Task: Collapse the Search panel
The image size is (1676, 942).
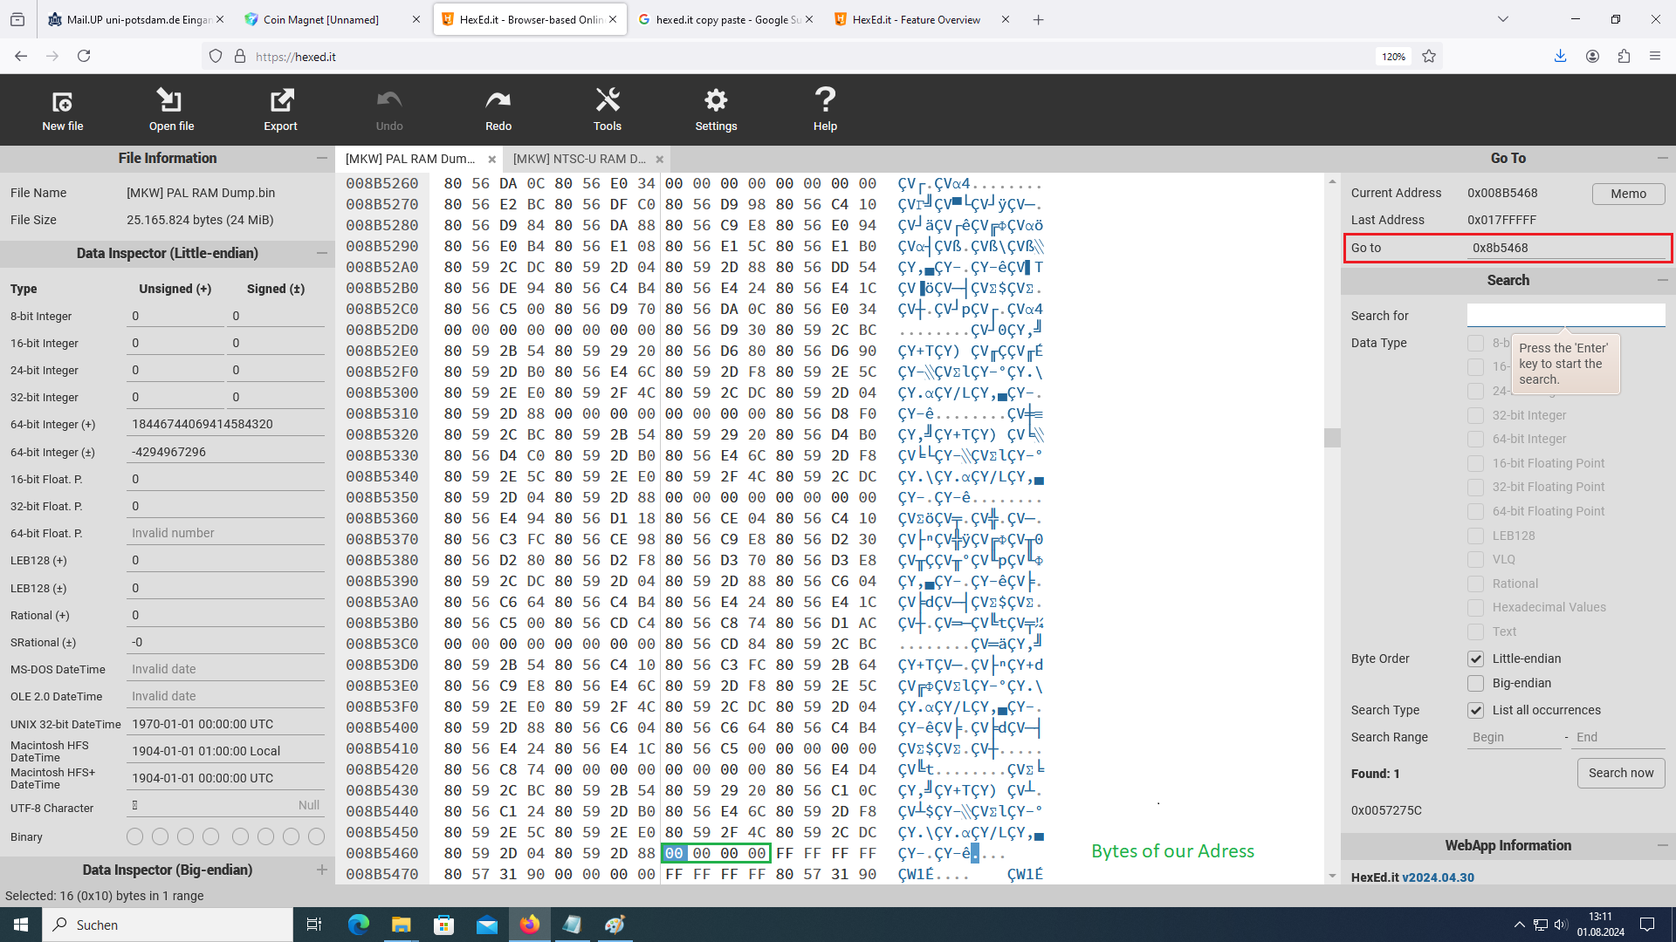Action: 1662,280
